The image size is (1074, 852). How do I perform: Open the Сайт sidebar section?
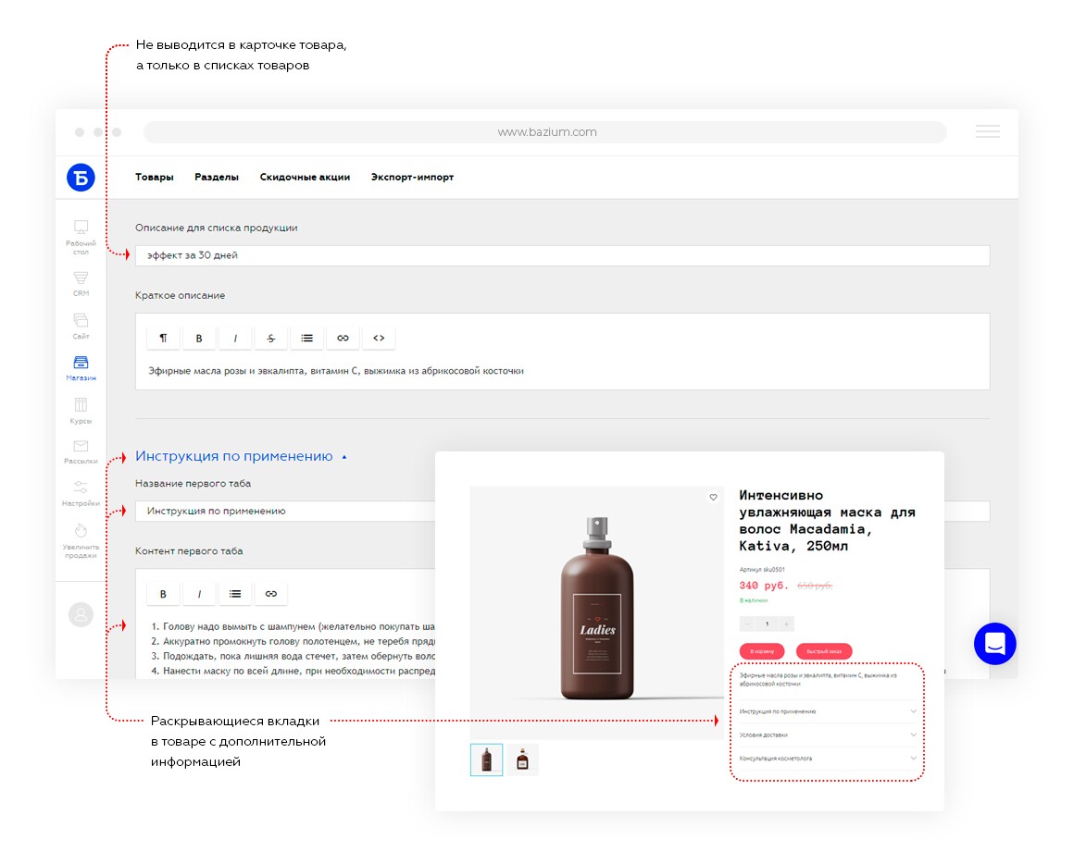tap(81, 326)
